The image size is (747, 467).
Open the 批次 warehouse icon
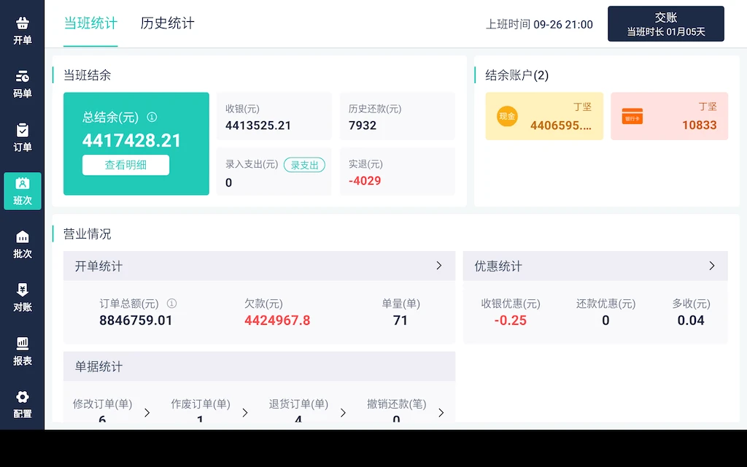click(23, 237)
